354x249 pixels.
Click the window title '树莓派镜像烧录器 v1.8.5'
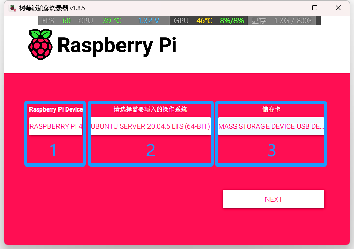(52, 8)
